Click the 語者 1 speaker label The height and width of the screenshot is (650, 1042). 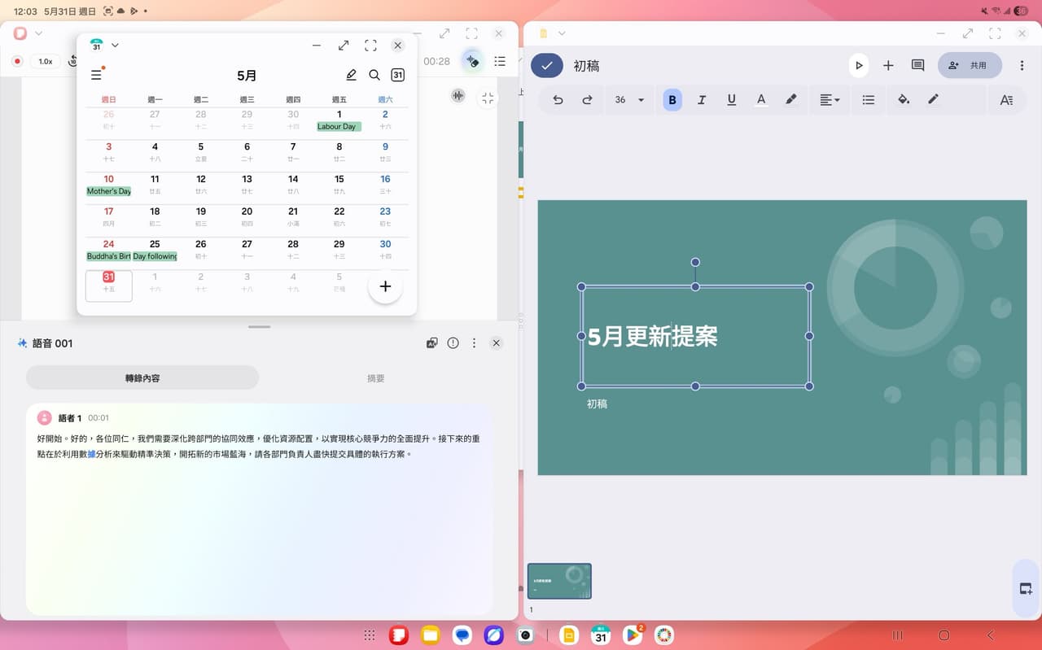coord(70,418)
